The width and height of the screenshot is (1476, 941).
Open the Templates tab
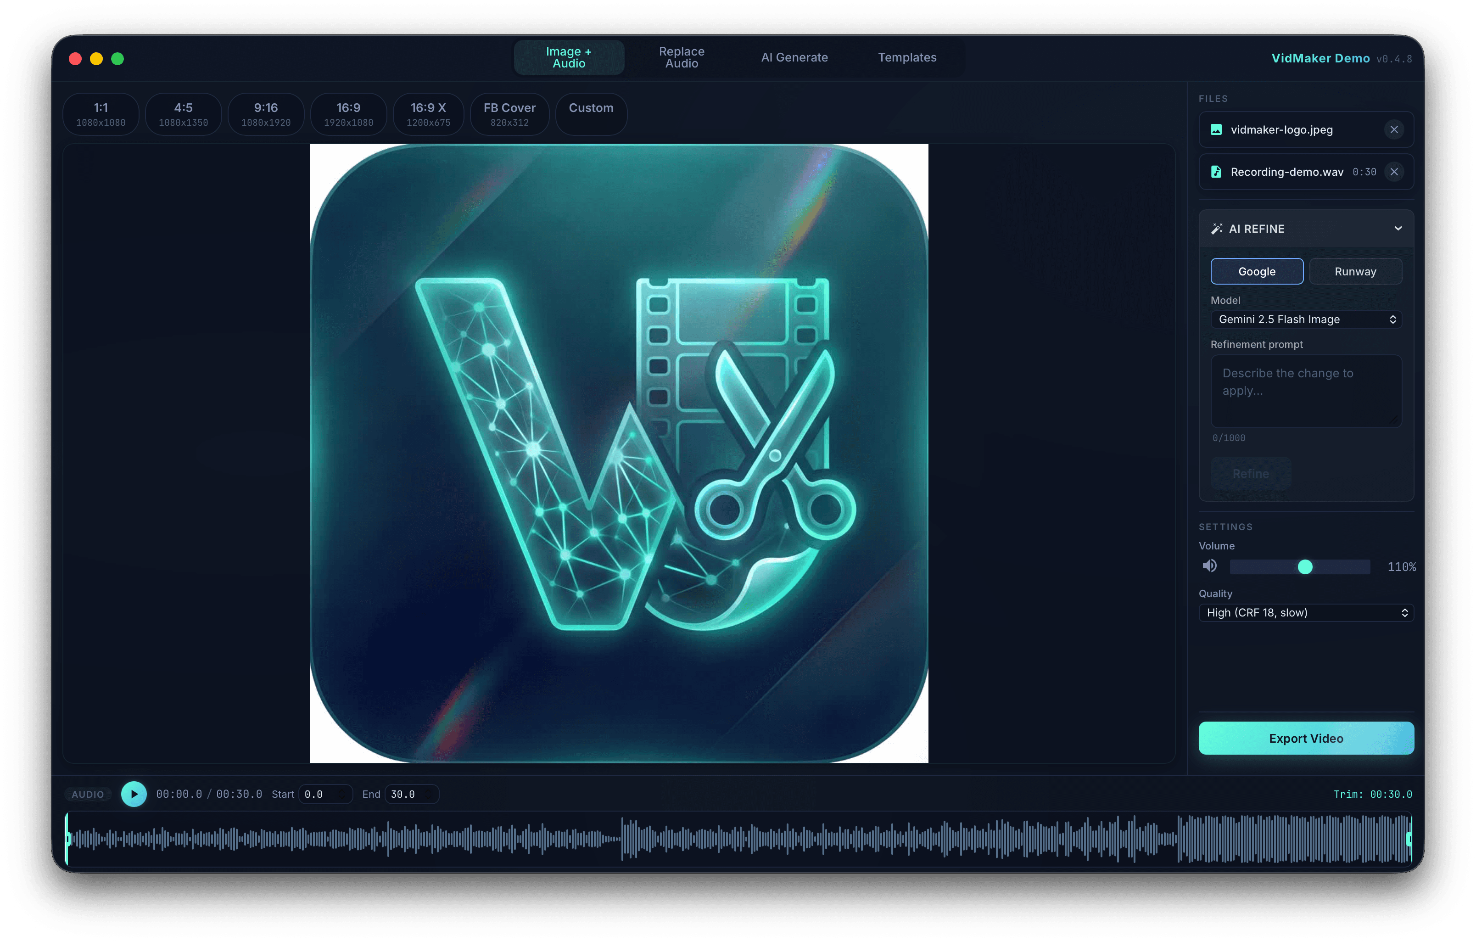click(x=906, y=58)
